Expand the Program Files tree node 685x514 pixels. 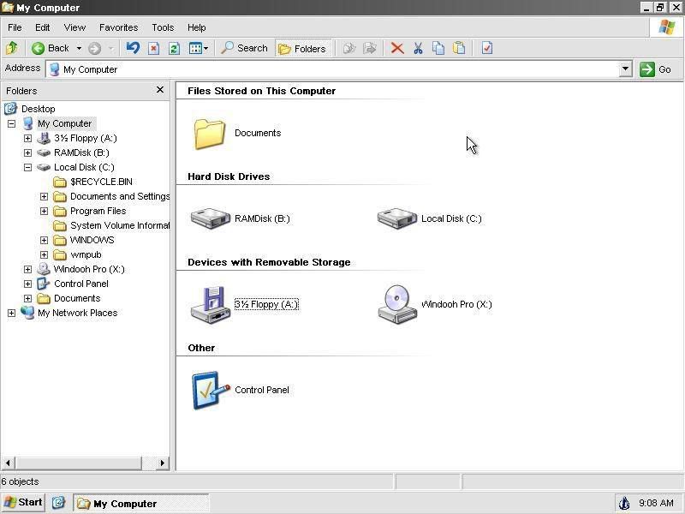[44, 211]
